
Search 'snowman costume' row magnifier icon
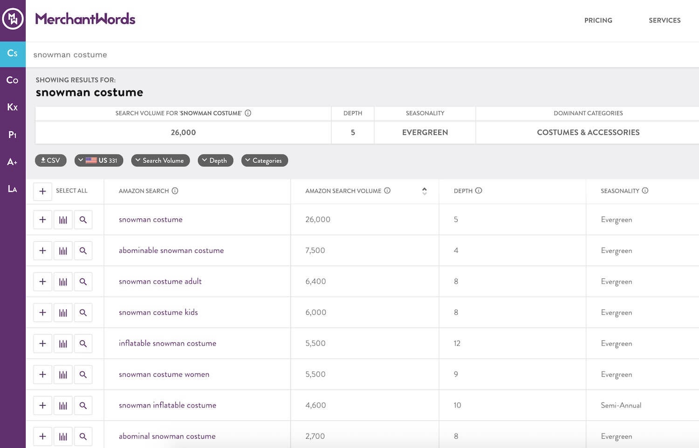coord(83,220)
